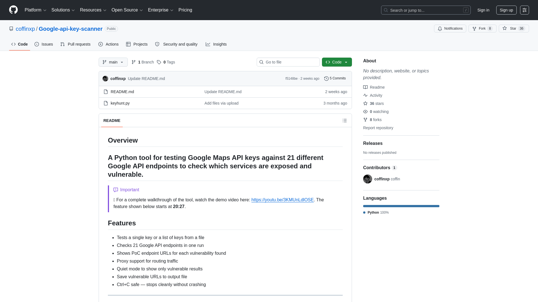The width and height of the screenshot is (538, 302).
Task: Open the Contributors heading link
Action: click(x=380, y=168)
